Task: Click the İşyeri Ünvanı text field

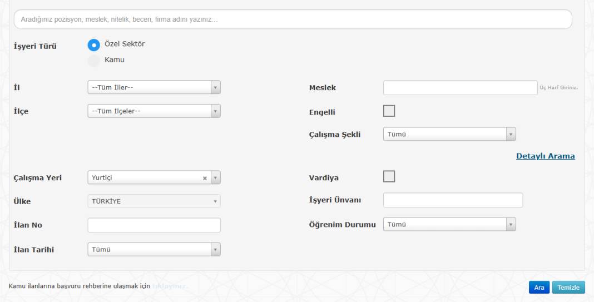Action: coord(453,200)
